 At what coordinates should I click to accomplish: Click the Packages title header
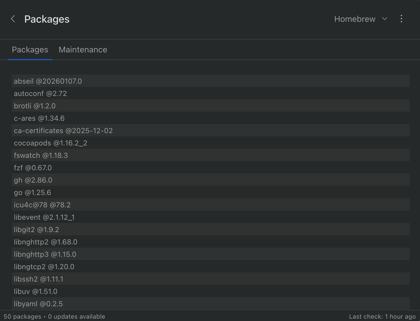(47, 19)
